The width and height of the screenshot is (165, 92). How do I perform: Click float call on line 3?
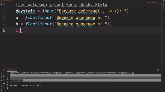31,18
